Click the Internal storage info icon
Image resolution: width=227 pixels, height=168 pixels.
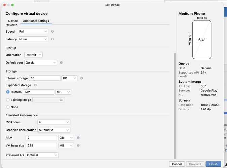point(82,78)
